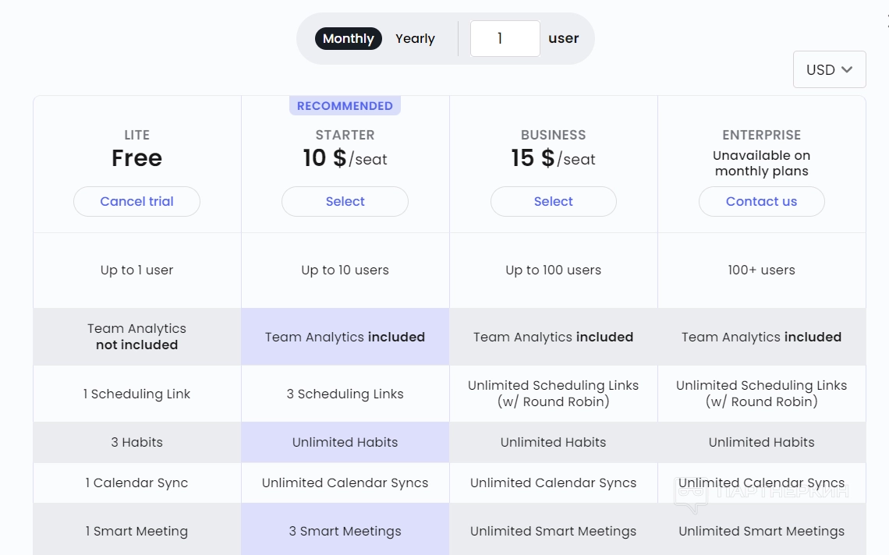The height and width of the screenshot is (555, 889).
Task: Choose Select under the Business plan
Action: tap(553, 201)
